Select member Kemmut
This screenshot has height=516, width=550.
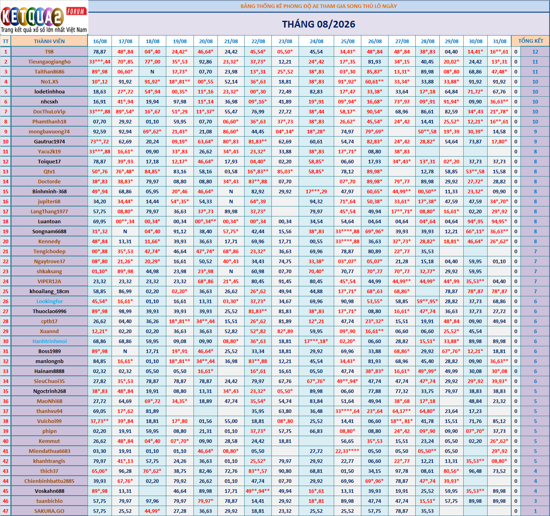point(49,441)
